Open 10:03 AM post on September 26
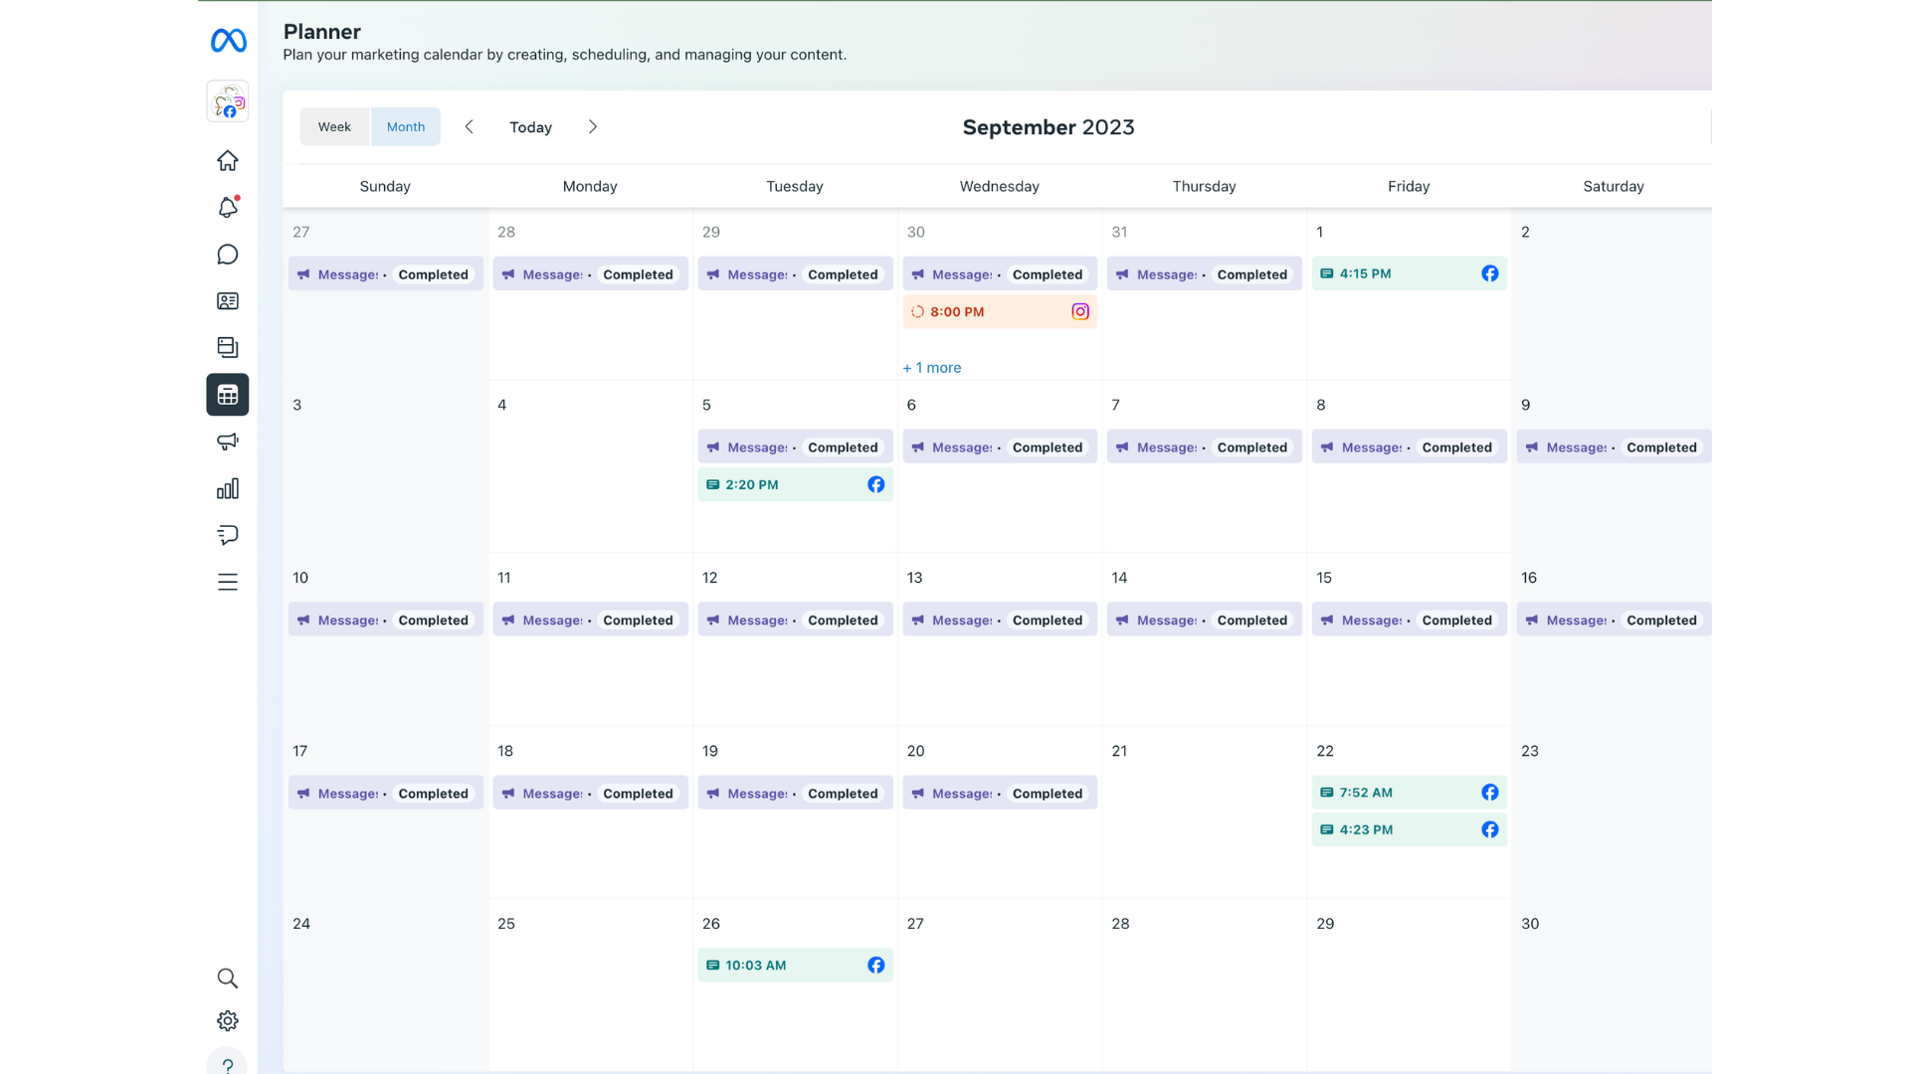This screenshot has height=1074, width=1910. 794,966
